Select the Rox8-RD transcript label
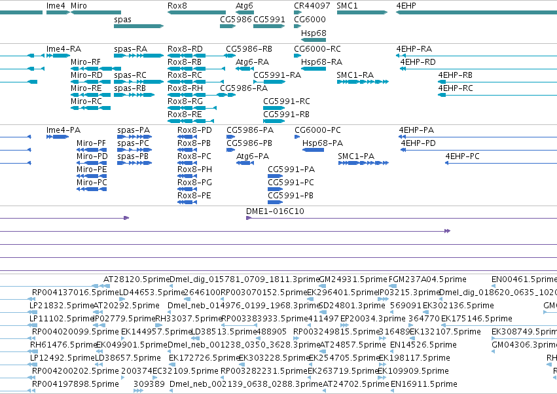Image resolution: width=557 pixels, height=394 pixels. pos(185,49)
